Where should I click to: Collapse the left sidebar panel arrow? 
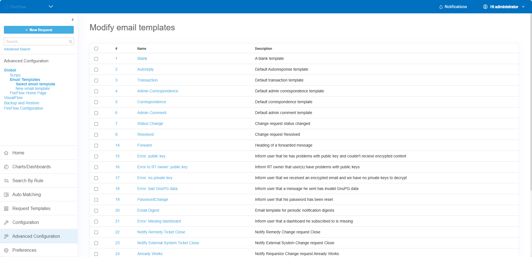coord(72,20)
